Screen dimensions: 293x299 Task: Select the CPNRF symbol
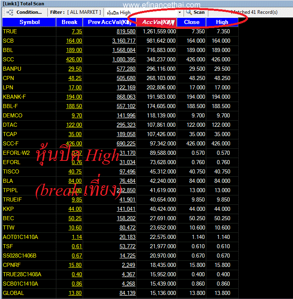12,265
